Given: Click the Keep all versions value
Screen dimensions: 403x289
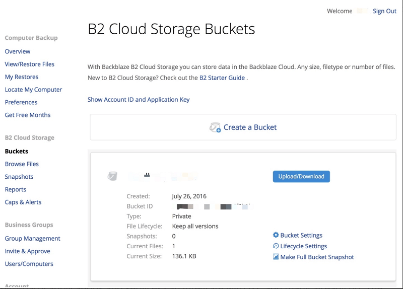Looking at the screenshot, I should click(x=195, y=227).
